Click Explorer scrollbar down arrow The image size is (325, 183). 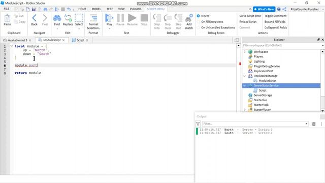[x=322, y=110]
